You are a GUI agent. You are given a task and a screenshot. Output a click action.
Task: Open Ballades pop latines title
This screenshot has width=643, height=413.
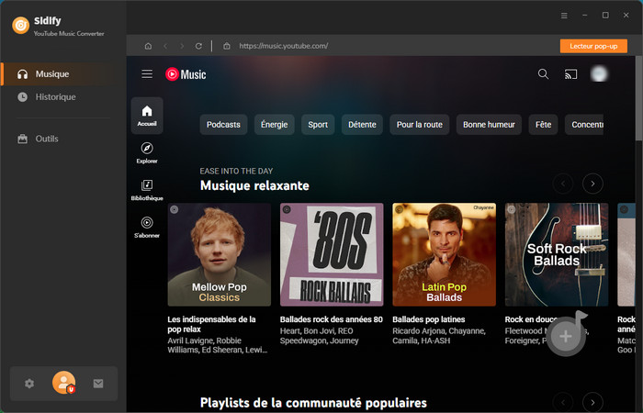point(429,319)
